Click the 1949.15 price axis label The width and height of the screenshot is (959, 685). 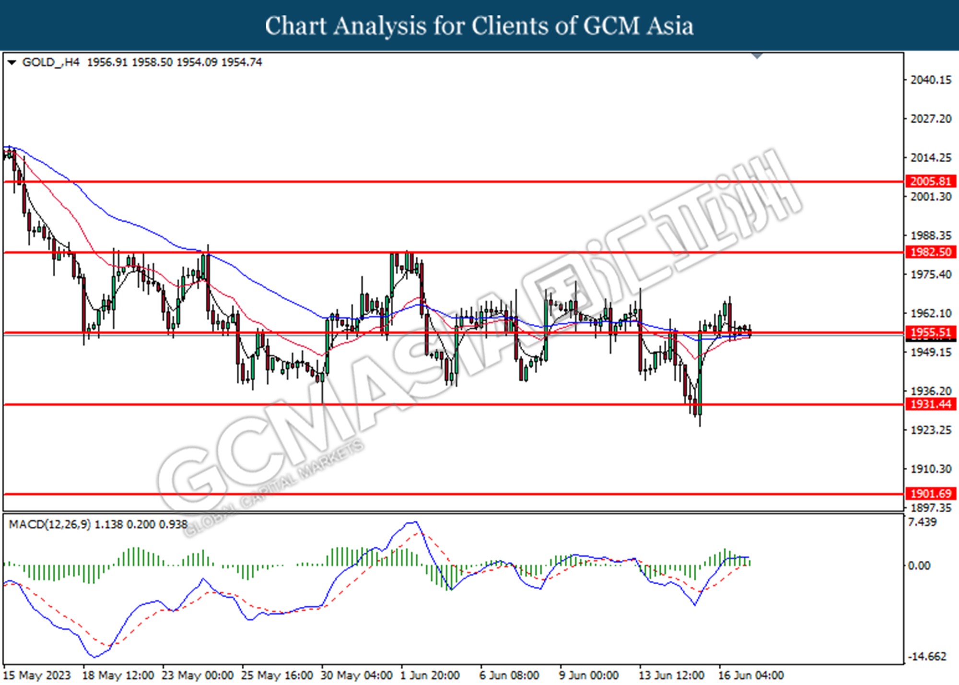tap(931, 352)
